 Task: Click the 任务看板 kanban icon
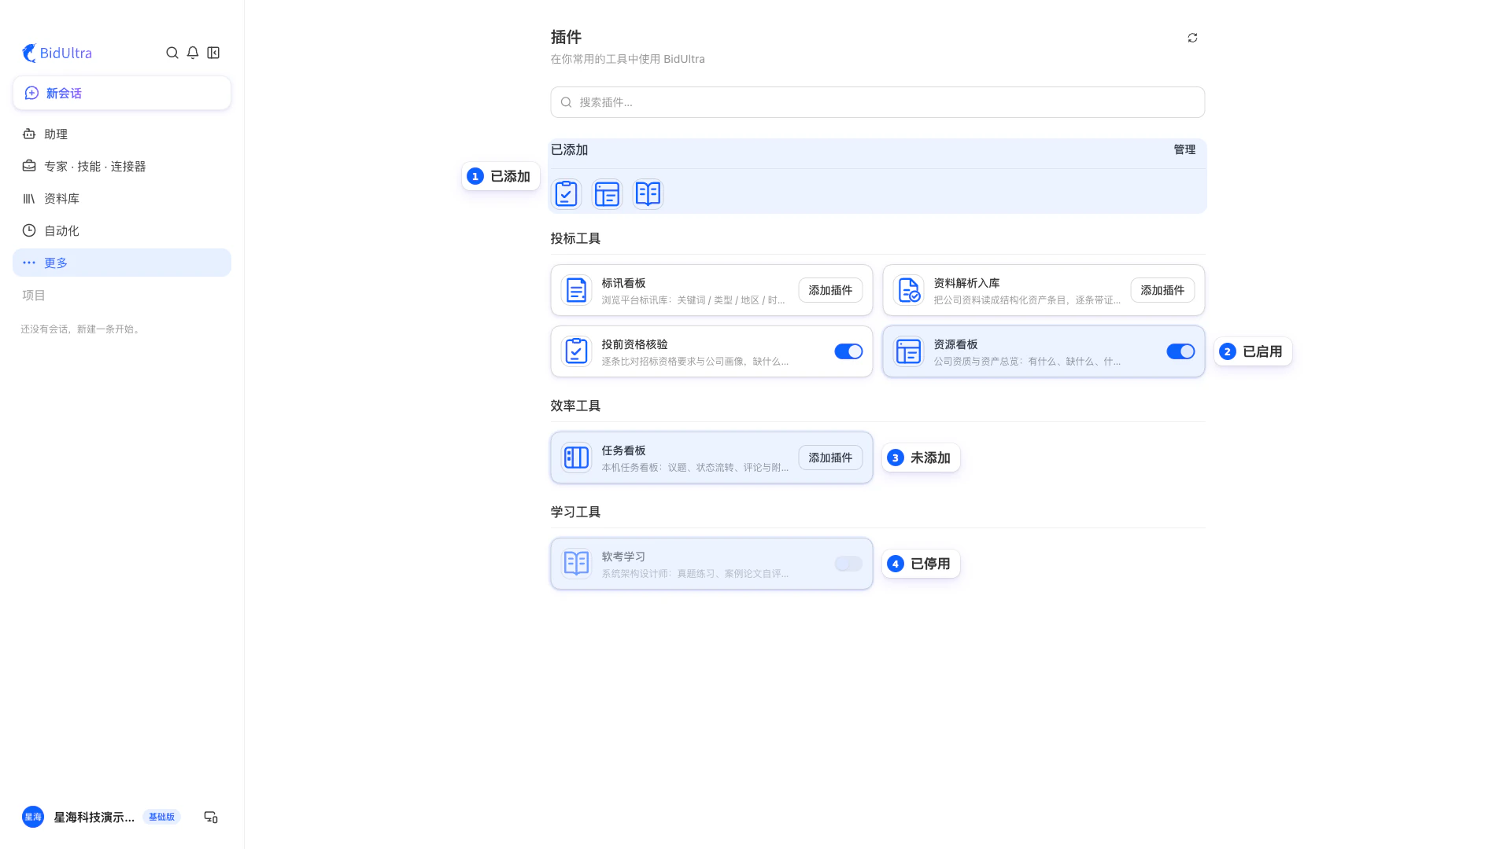576,458
